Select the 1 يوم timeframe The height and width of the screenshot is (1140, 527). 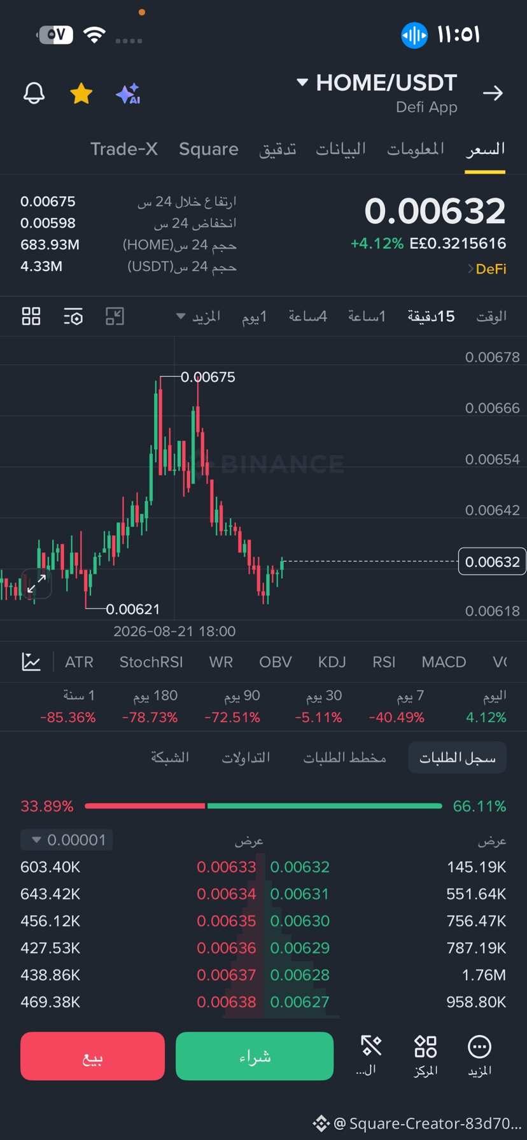tap(255, 316)
